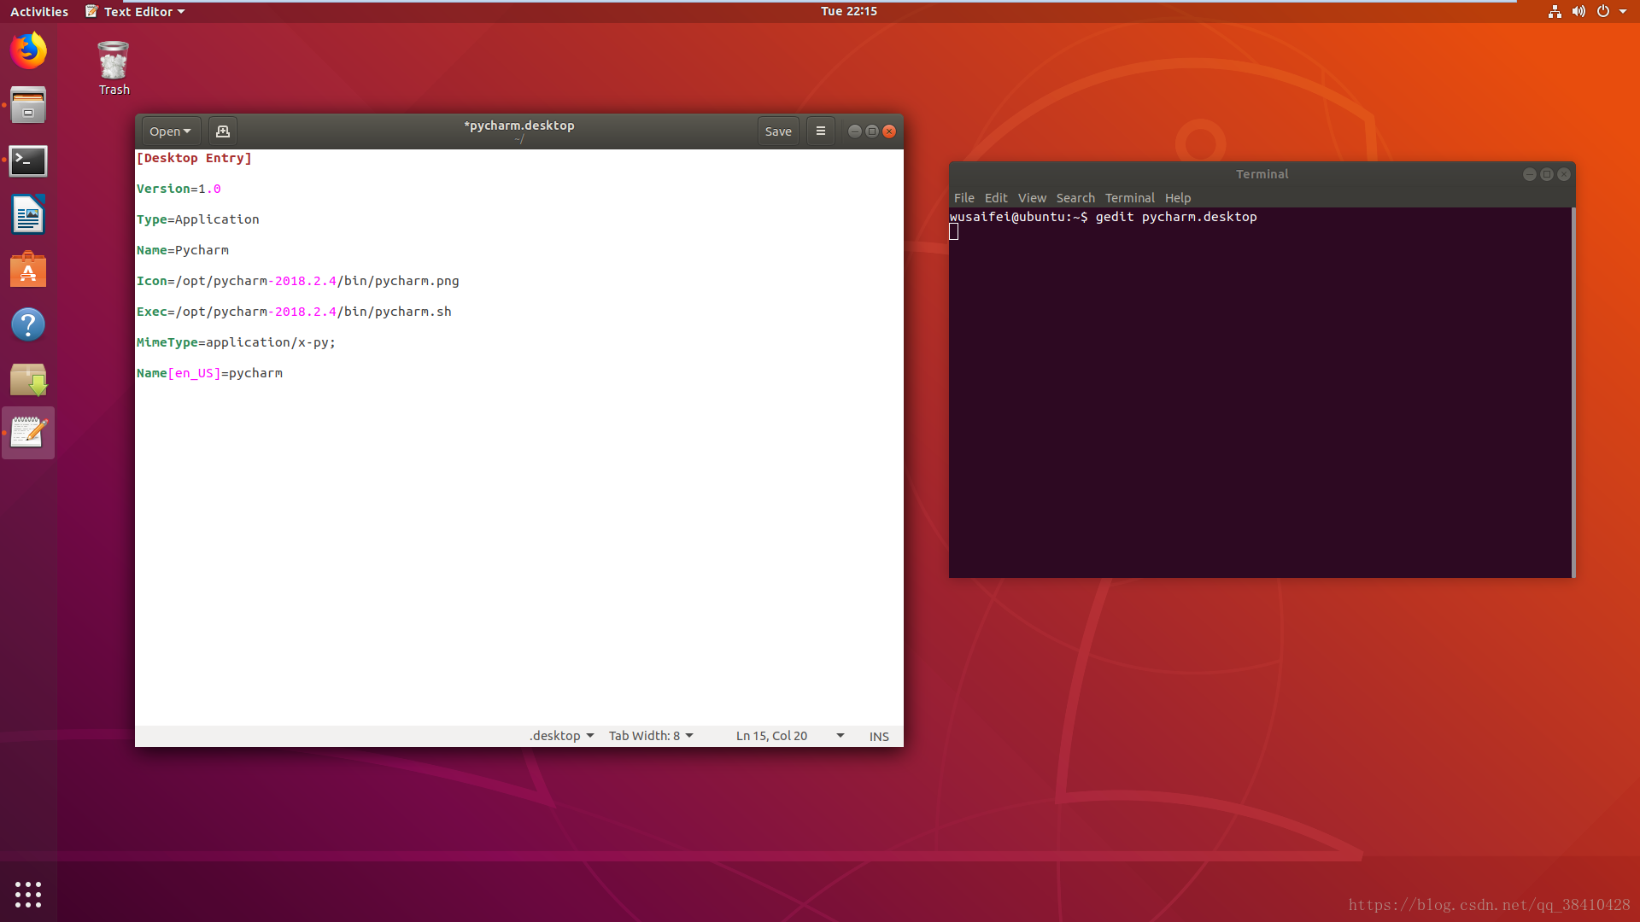Open the Help icon in the dock

click(x=28, y=324)
